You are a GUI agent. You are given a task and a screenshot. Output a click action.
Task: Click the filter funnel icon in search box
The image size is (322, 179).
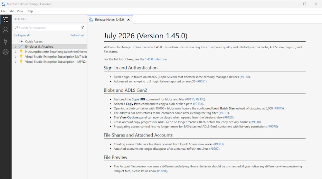pyautogui.click(x=82, y=27)
